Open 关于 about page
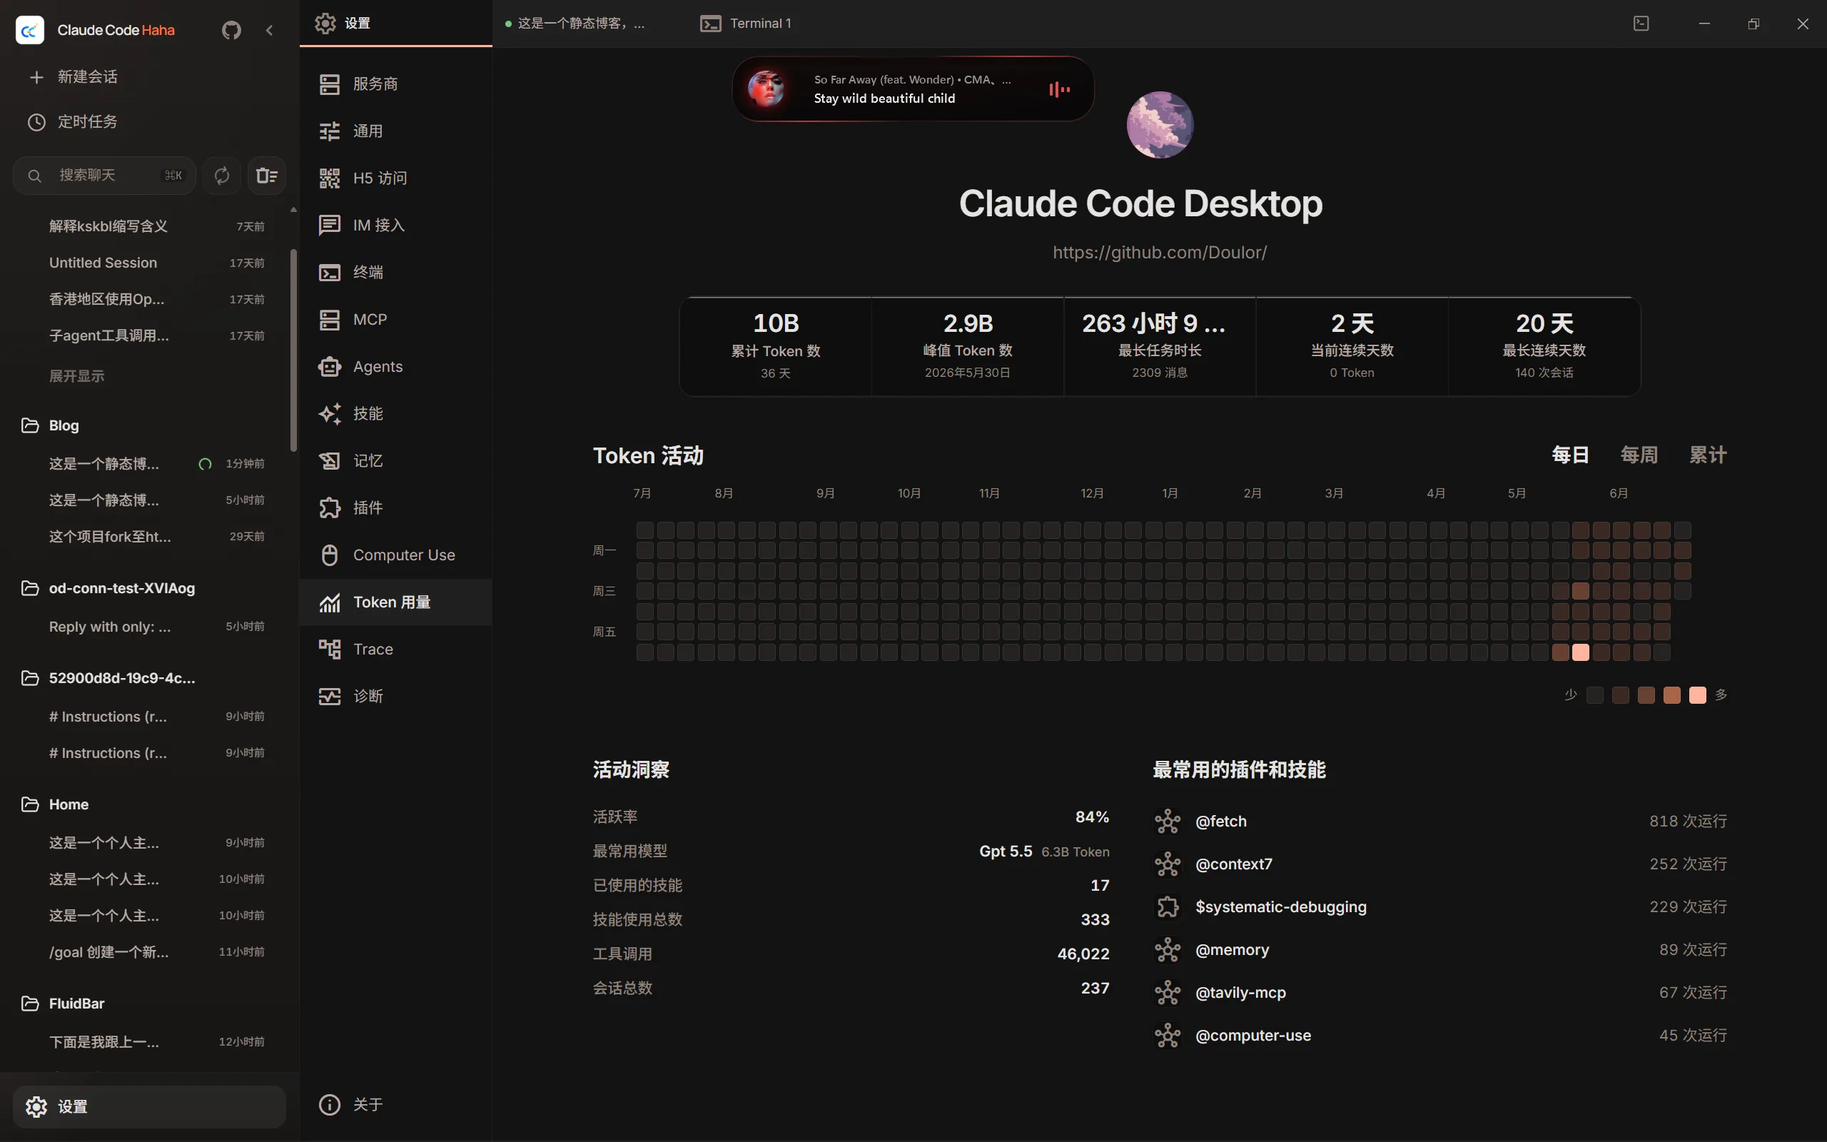Viewport: 1827px width, 1142px height. point(395,1104)
